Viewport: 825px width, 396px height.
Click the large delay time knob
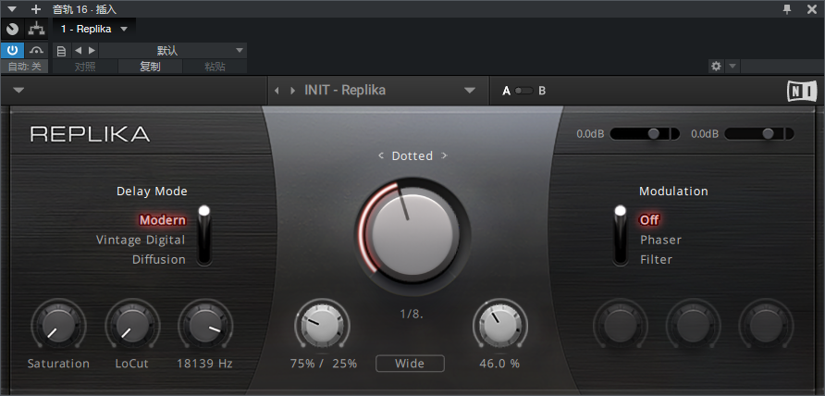(412, 235)
